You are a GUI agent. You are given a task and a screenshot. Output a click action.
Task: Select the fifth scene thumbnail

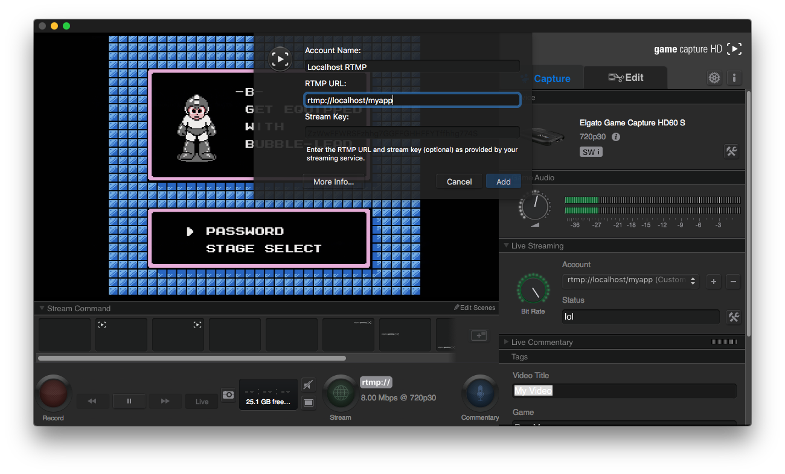292,335
